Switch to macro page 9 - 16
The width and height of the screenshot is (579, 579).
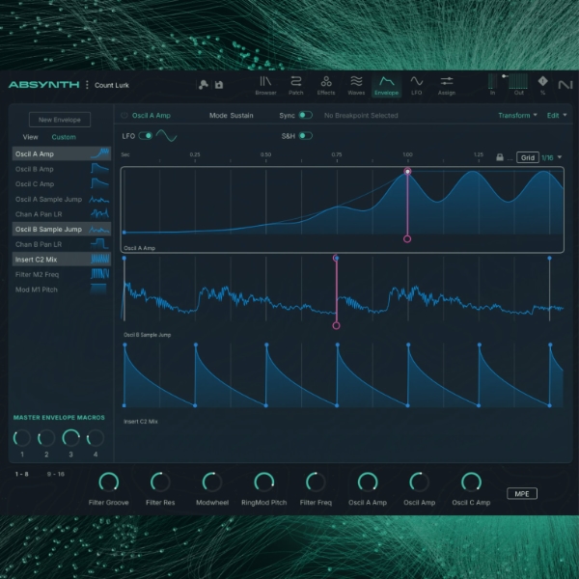(56, 474)
